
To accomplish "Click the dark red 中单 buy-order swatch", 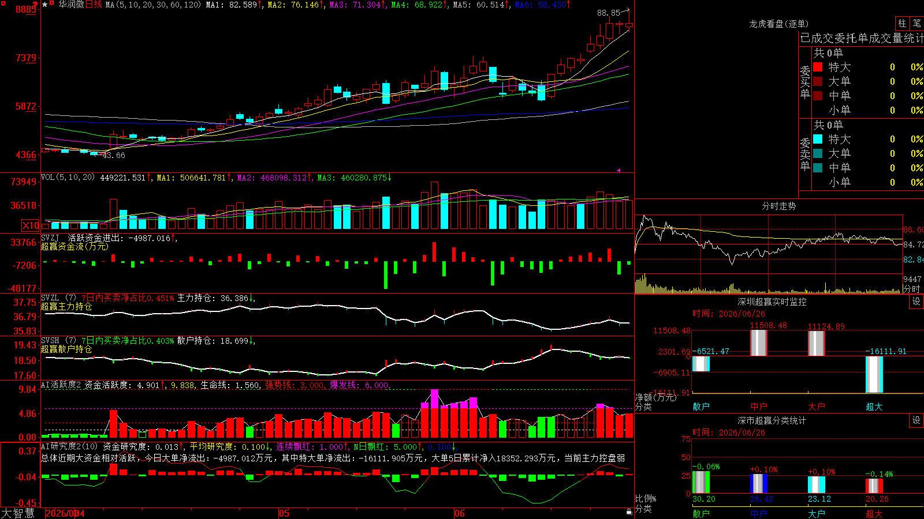I will pos(818,95).
